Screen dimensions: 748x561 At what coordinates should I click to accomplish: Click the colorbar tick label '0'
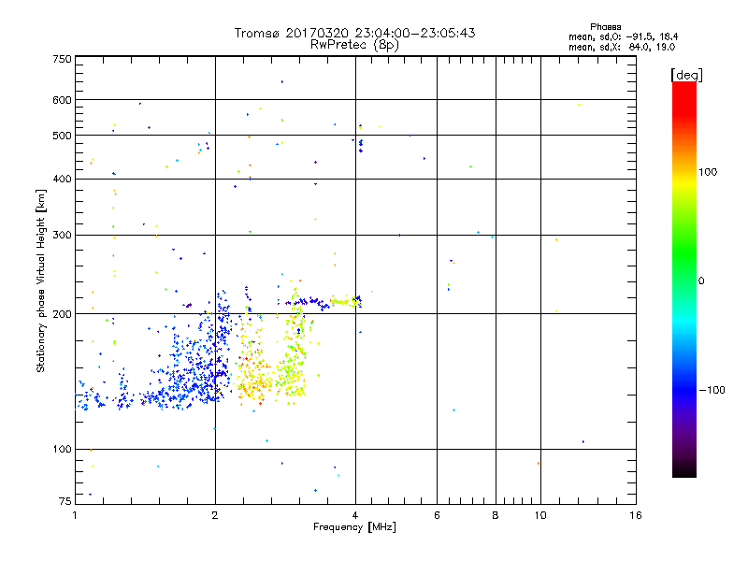[x=700, y=281]
